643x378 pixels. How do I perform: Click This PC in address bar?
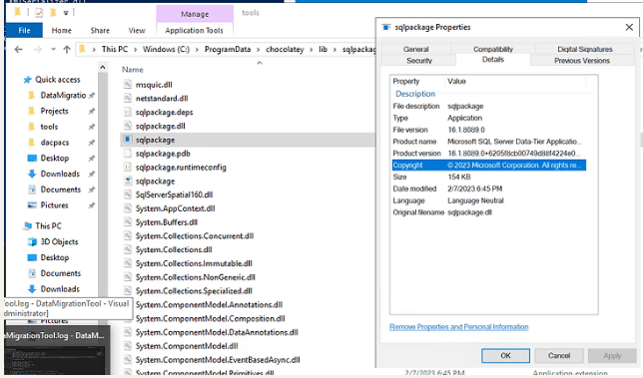(x=115, y=49)
